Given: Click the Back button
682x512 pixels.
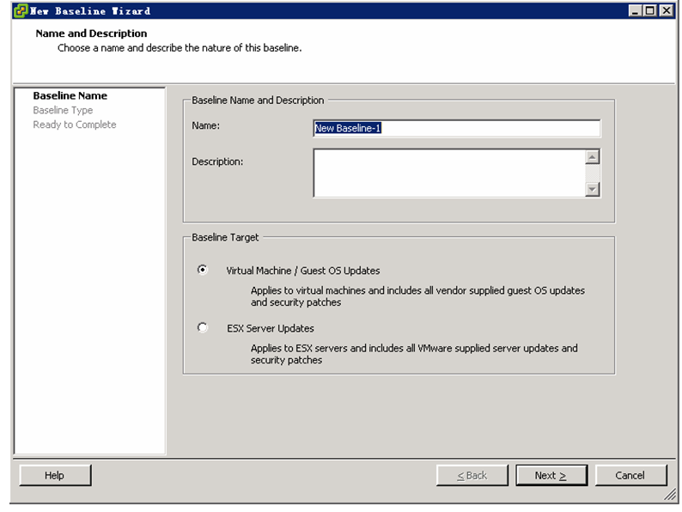Looking at the screenshot, I should (x=472, y=475).
